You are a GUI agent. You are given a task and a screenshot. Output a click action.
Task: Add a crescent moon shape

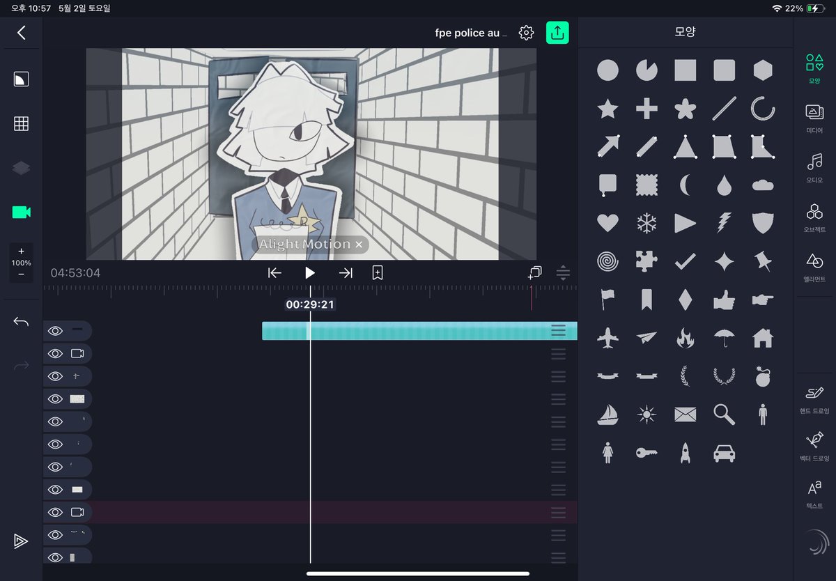tap(686, 185)
